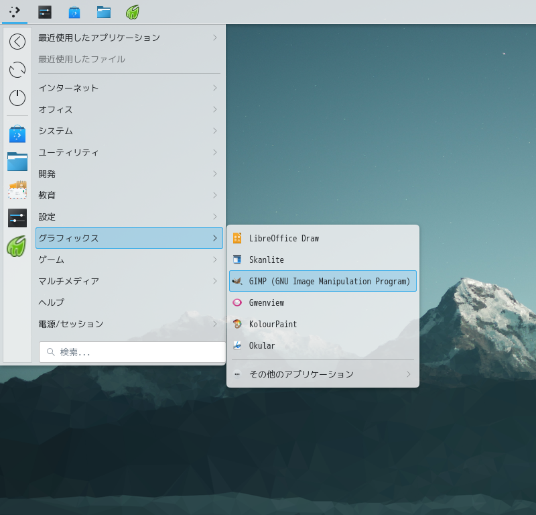The image size is (536, 515).
Task: Click the LibreOffice Draw icon
Action: point(237,238)
